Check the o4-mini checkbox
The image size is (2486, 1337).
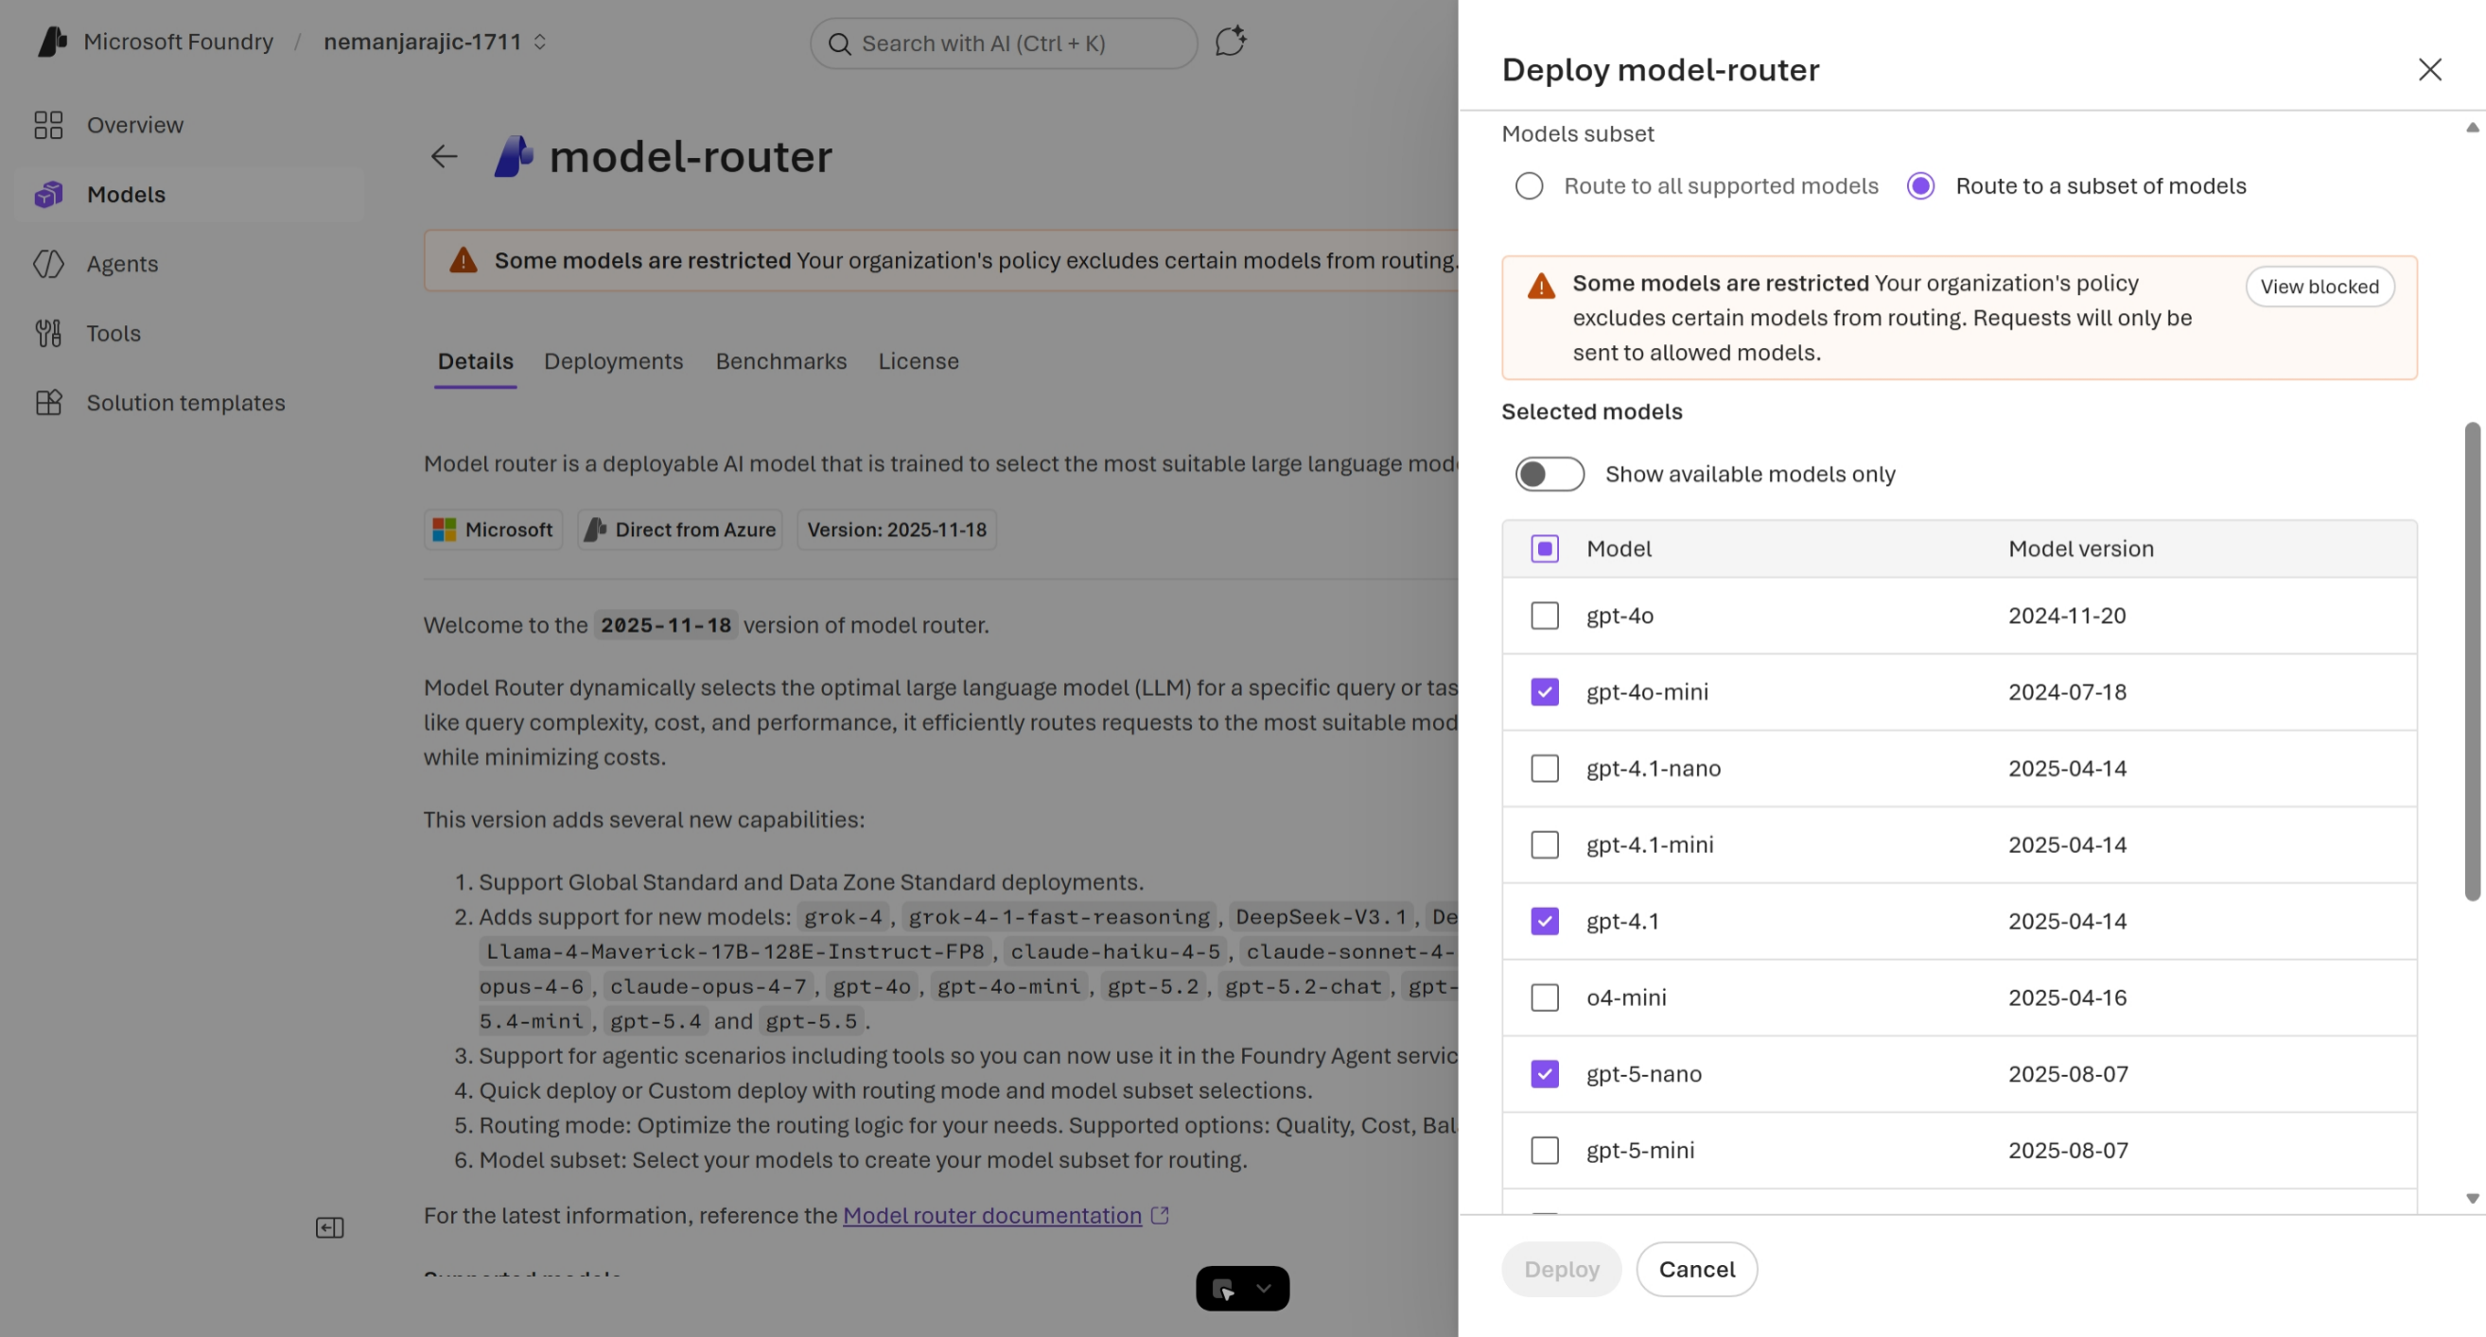[1545, 998]
